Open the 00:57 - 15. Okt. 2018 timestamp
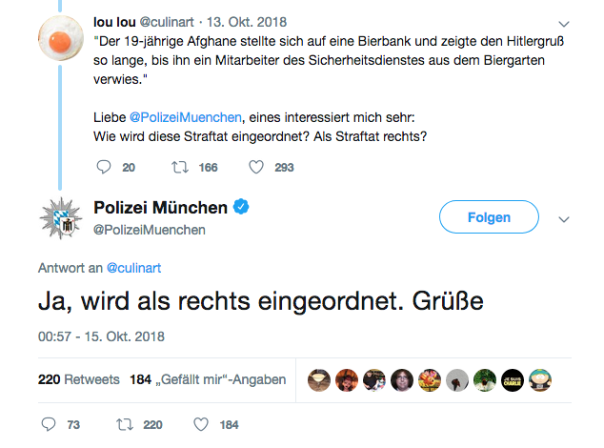 101,337
